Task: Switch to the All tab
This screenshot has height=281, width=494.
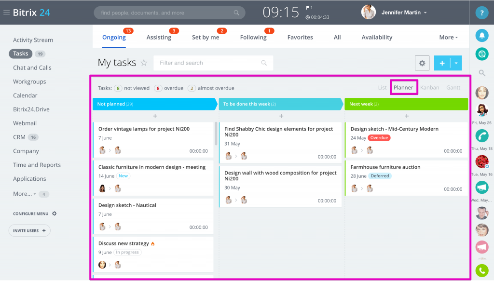Action: pyautogui.click(x=337, y=37)
